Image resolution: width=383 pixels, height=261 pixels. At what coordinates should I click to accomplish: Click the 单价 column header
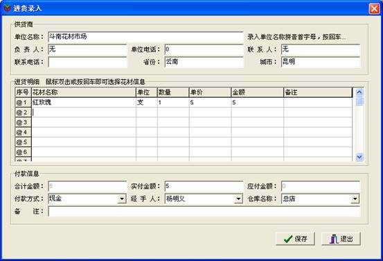pos(210,92)
